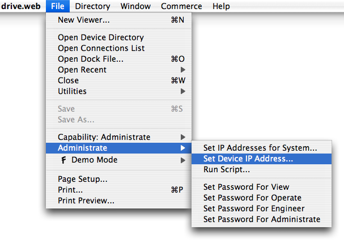Select Set Password For View
Screen dimensions: 344x247
[x=261, y=187]
